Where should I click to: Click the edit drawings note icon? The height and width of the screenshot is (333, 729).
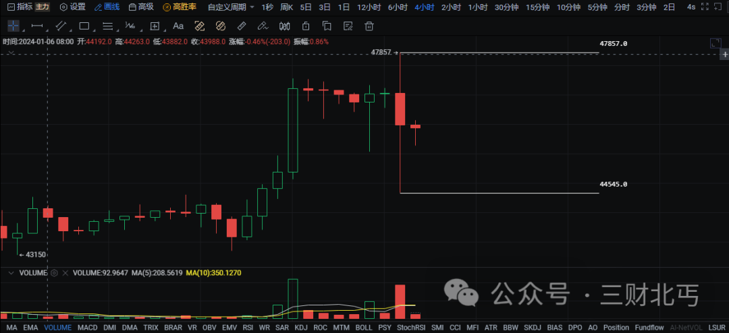348,26
